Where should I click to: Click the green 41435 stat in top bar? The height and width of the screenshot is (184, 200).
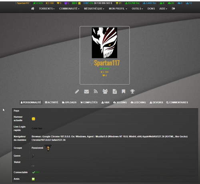(x=38, y=3)
